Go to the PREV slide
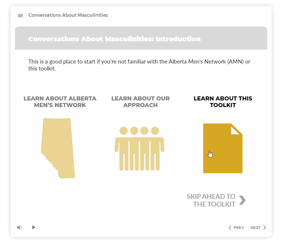This screenshot has height=243, width=281. pos(236,228)
